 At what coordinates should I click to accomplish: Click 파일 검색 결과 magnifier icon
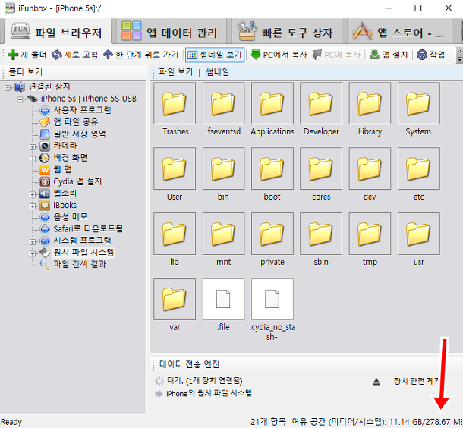coord(45,265)
